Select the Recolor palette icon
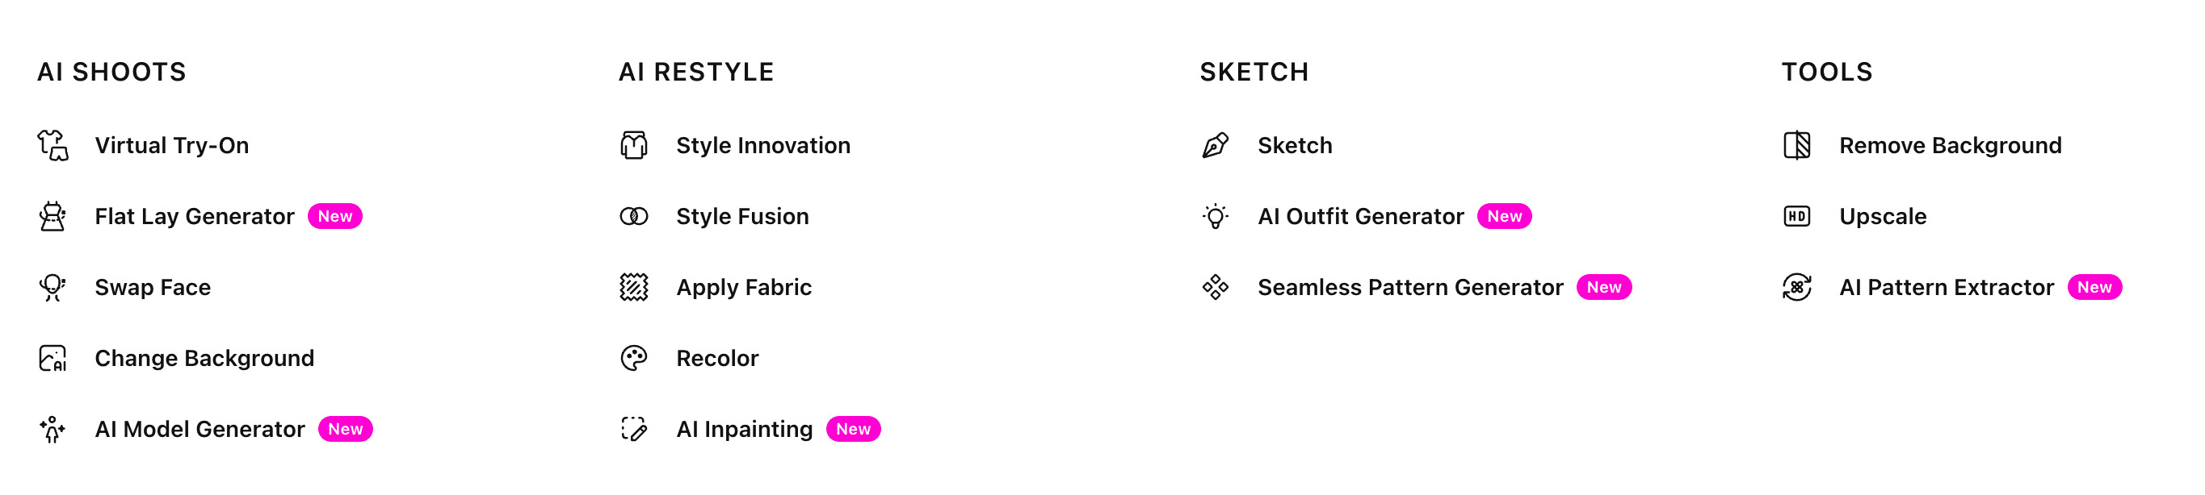The height and width of the screenshot is (495, 2205). [x=633, y=358]
